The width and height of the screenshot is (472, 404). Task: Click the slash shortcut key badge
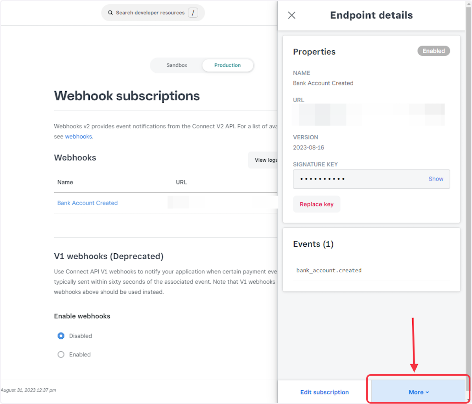(x=193, y=13)
